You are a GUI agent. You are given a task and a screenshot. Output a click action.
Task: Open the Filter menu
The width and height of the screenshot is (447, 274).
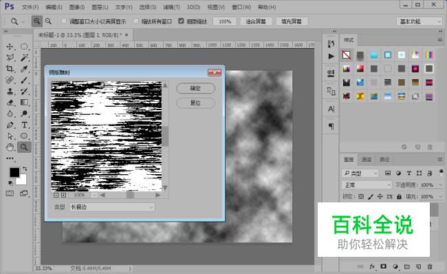tap(171, 7)
